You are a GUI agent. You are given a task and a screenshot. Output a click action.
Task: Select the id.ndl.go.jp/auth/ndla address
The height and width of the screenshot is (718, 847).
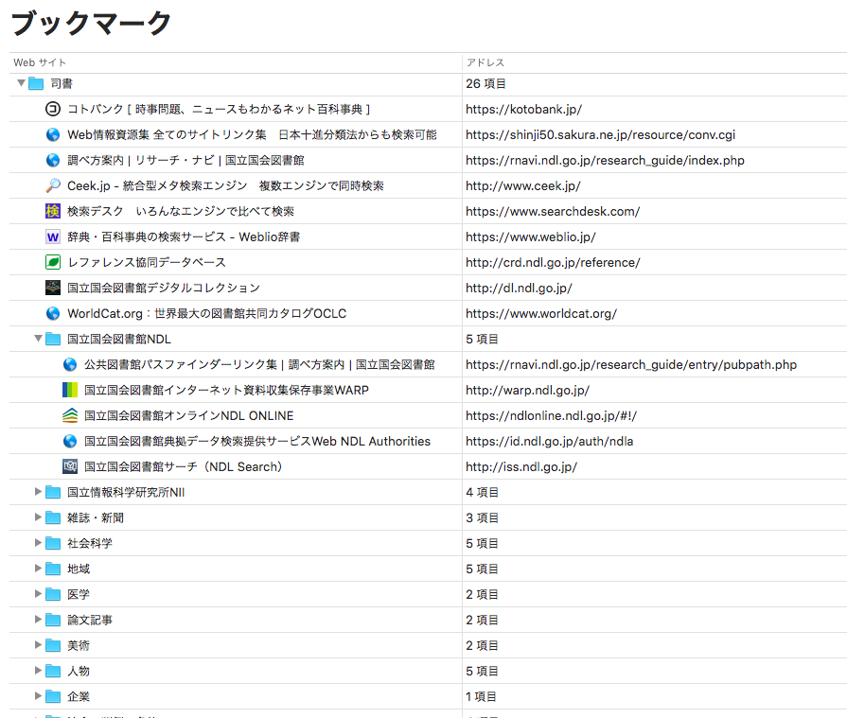tap(549, 441)
